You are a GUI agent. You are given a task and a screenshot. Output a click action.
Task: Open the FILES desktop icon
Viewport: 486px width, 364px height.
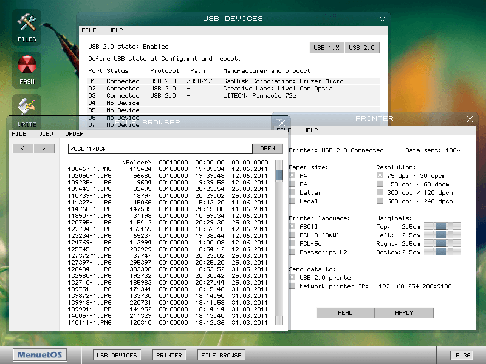(x=26, y=26)
